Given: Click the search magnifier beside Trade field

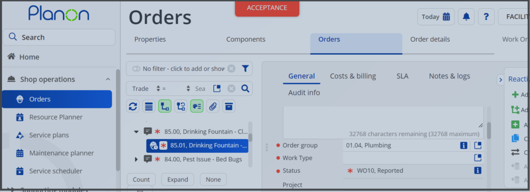Looking at the screenshot, I should click(245, 89).
